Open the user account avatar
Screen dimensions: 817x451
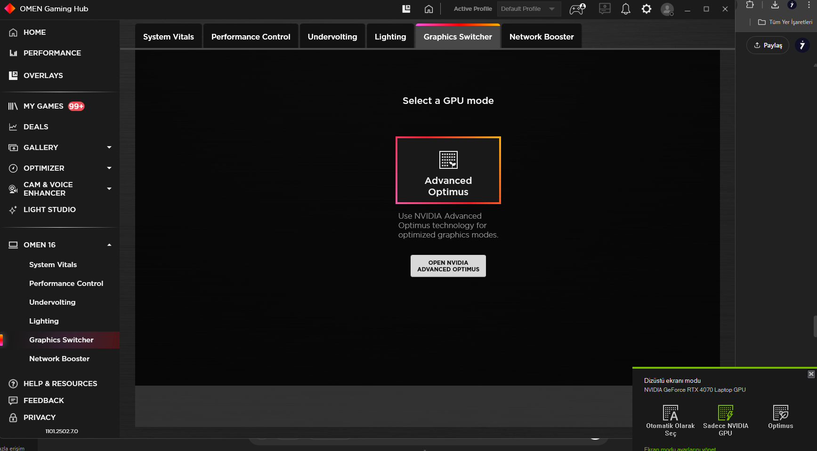(667, 9)
